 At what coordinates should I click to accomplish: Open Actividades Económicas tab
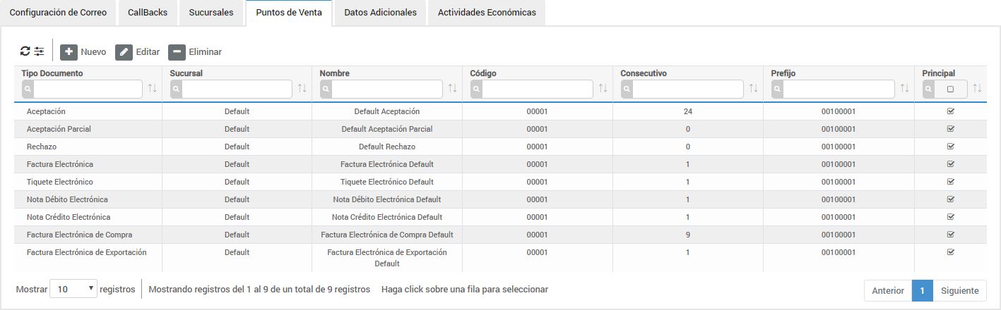pyautogui.click(x=487, y=13)
